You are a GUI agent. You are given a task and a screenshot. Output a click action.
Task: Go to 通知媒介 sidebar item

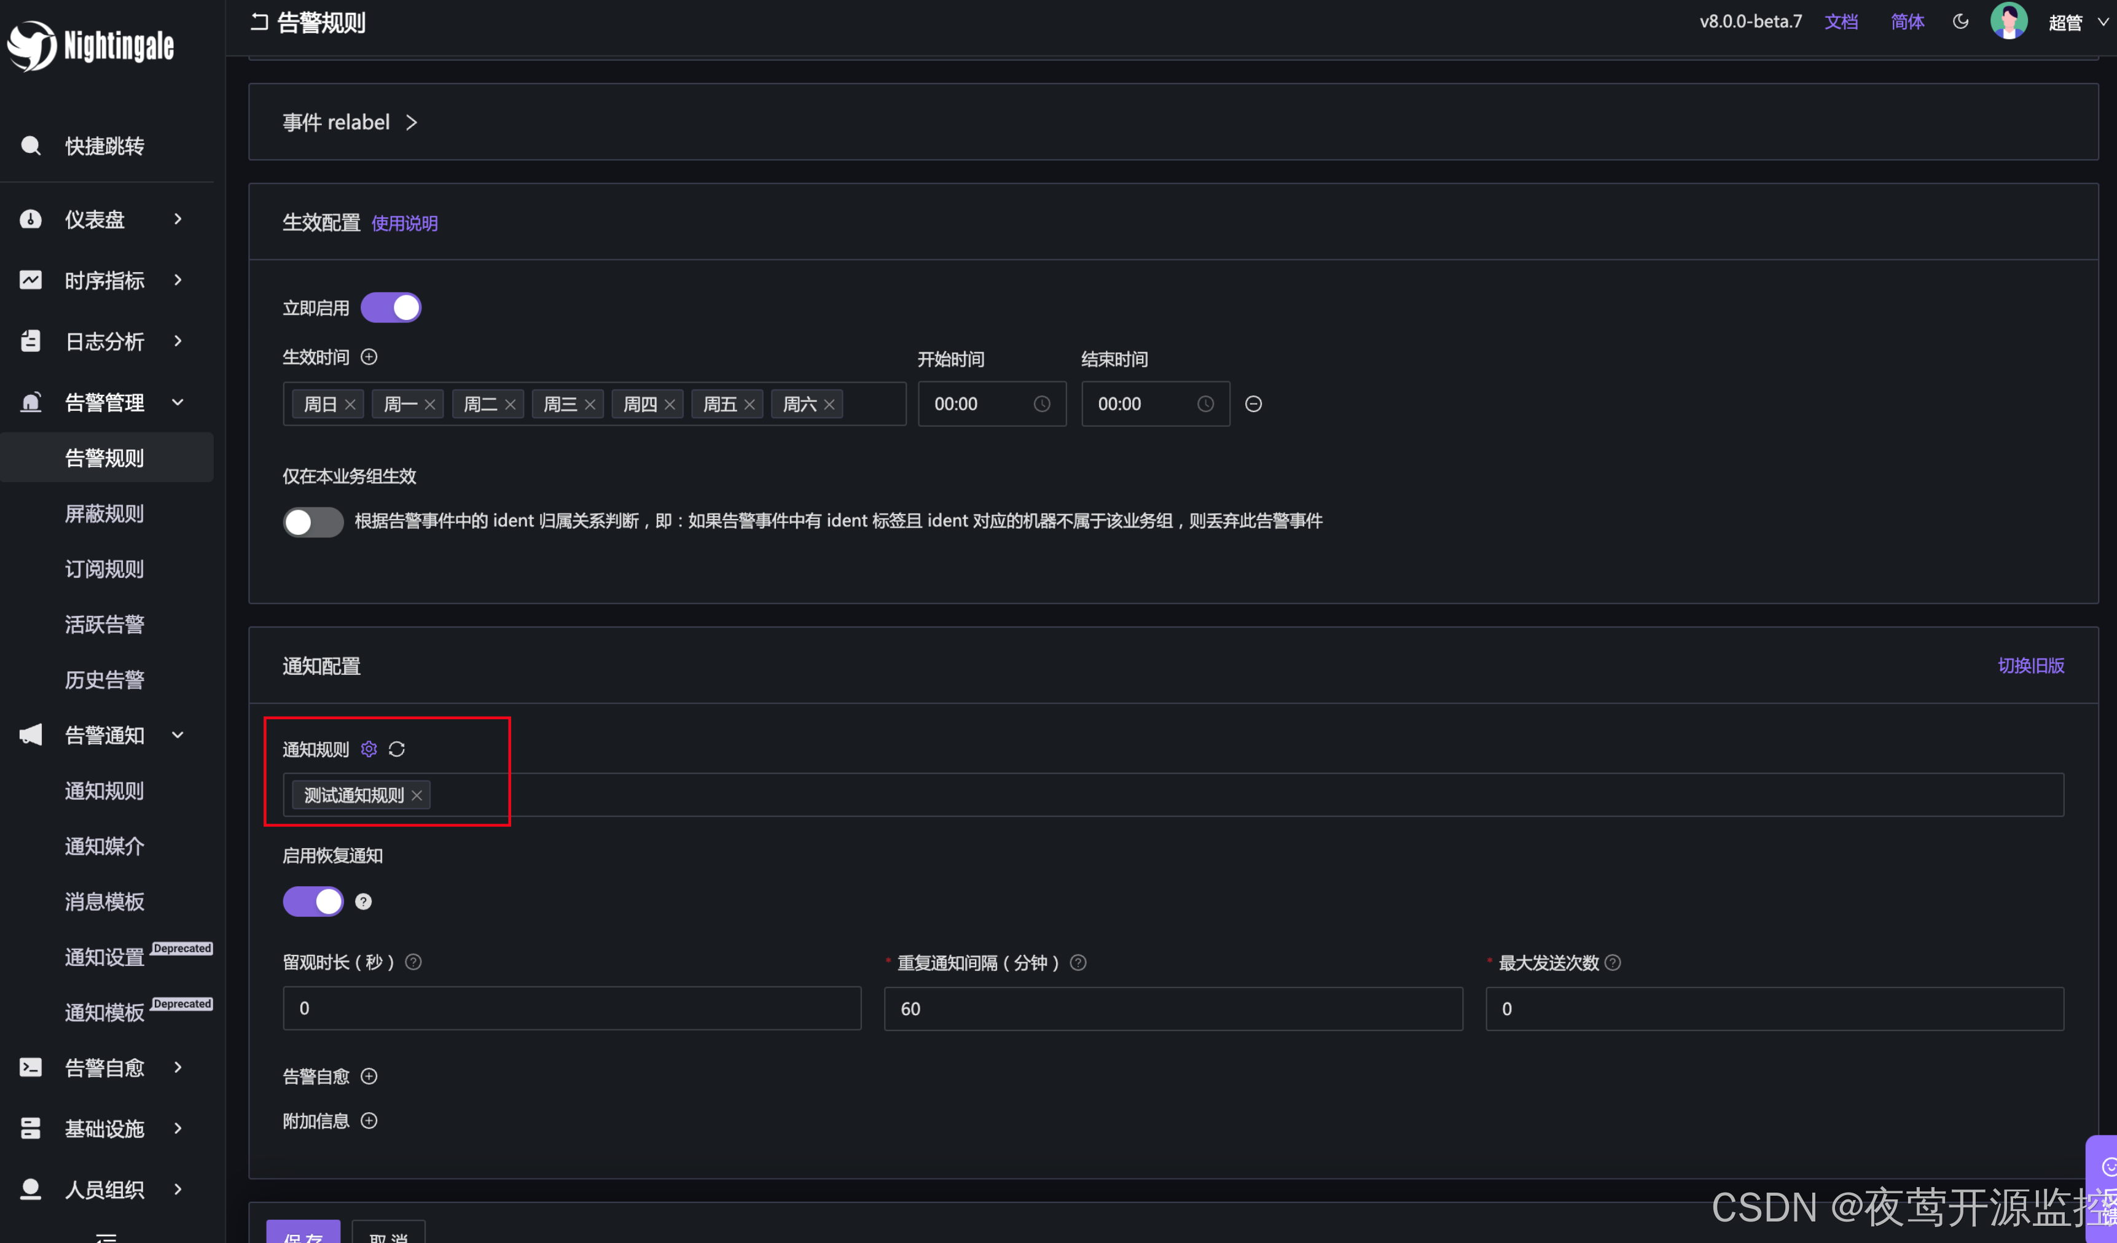[104, 846]
